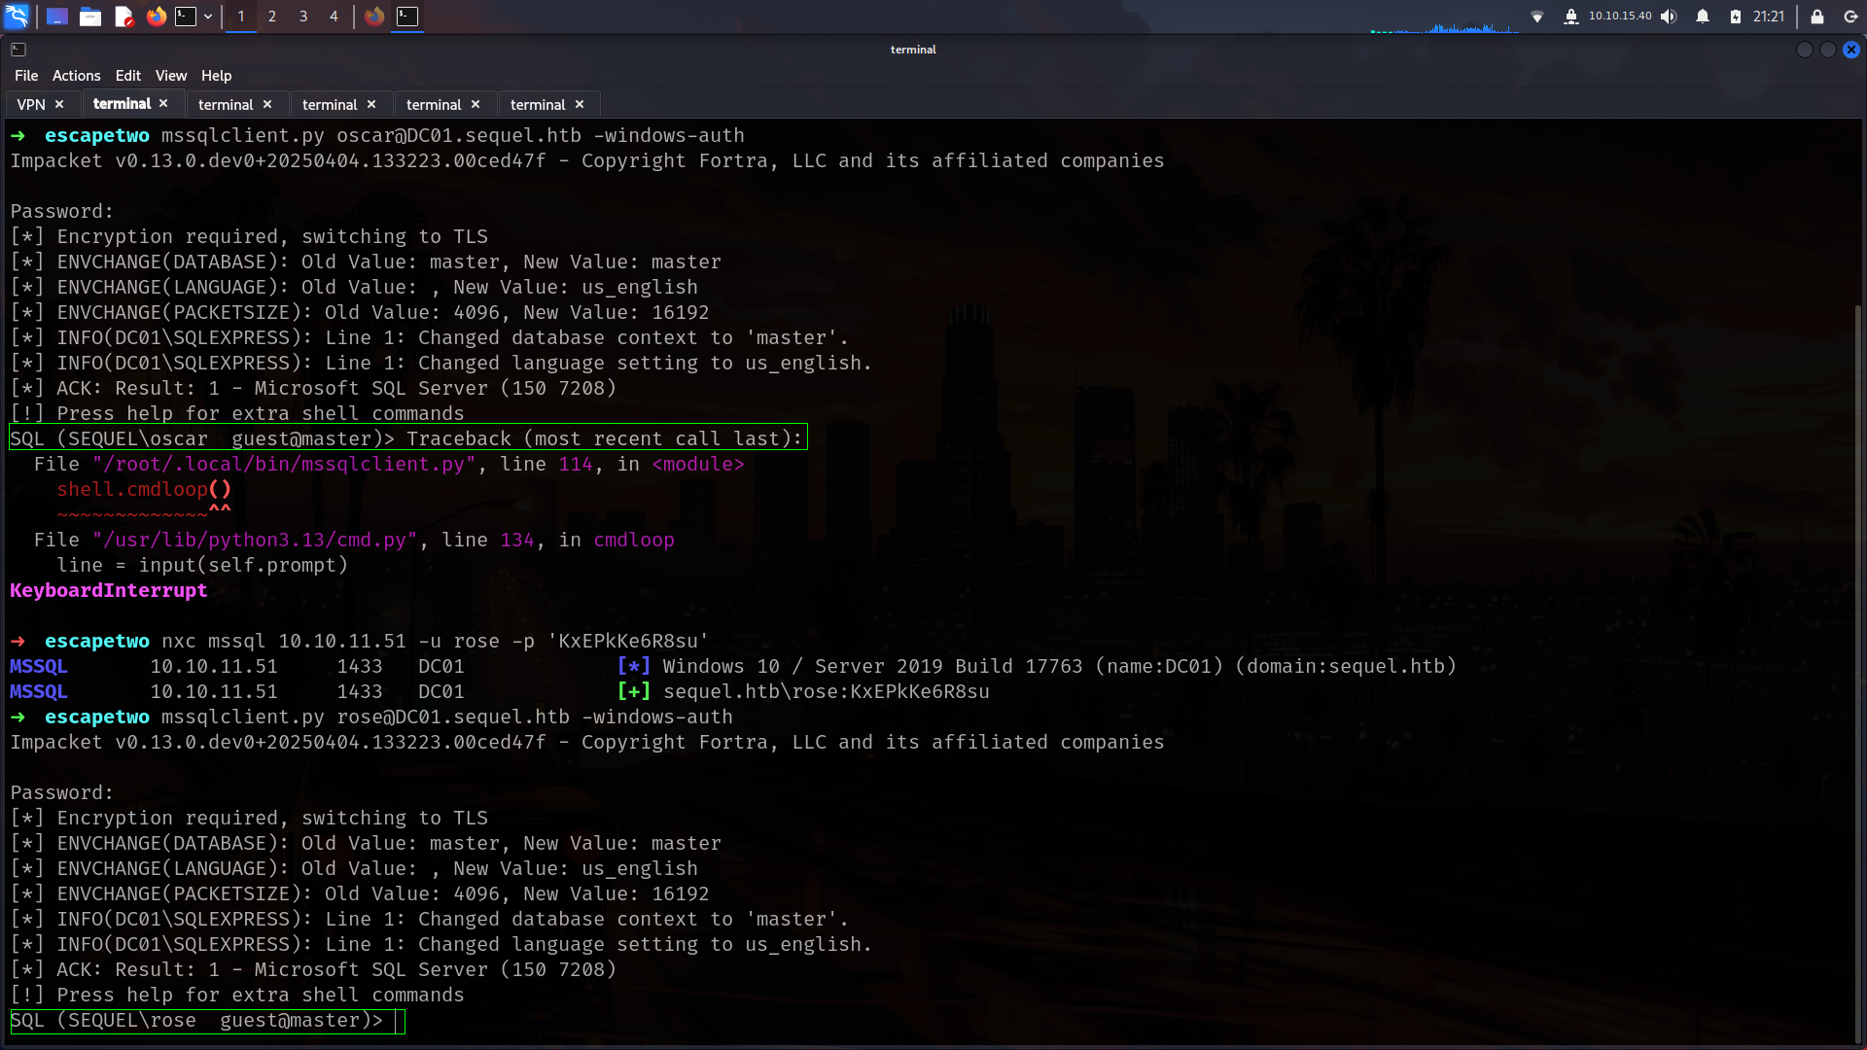Lock the screen with padlock icon
The width and height of the screenshot is (1867, 1050).
[x=1816, y=17]
